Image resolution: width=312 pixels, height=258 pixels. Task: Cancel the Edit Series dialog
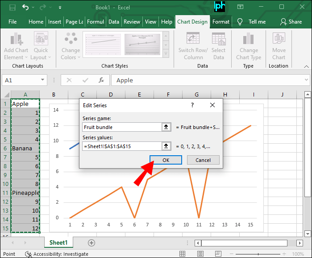point(203,160)
